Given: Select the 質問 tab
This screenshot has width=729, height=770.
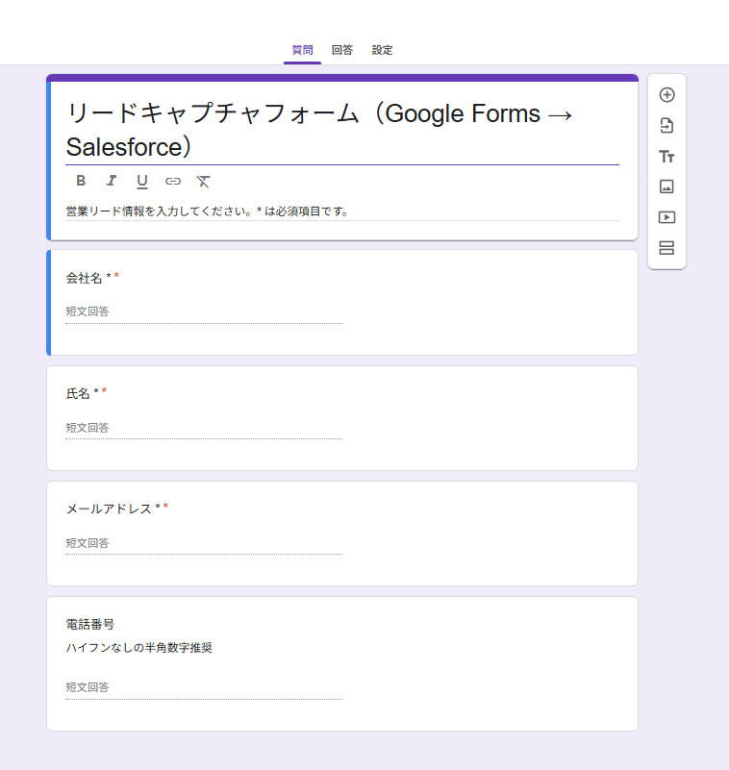Looking at the screenshot, I should point(302,50).
